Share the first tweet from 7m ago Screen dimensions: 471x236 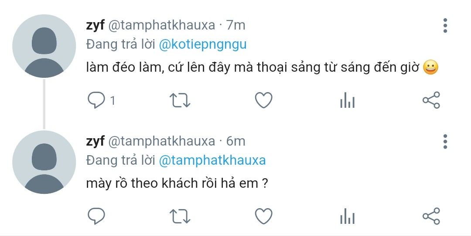click(431, 100)
